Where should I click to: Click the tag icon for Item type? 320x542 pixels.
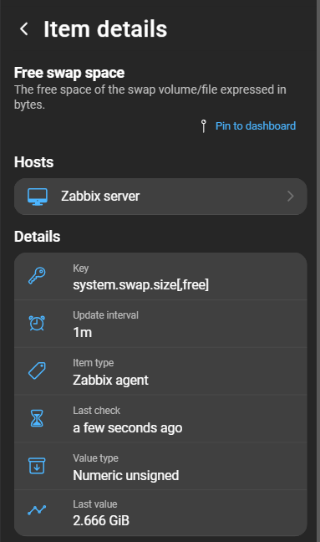coord(37,371)
